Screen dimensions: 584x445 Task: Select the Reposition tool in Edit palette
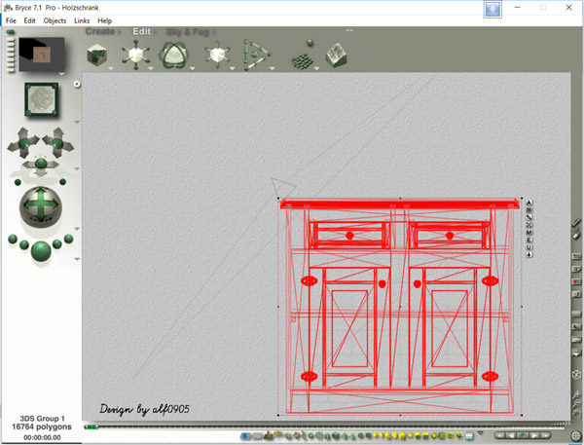218,56
